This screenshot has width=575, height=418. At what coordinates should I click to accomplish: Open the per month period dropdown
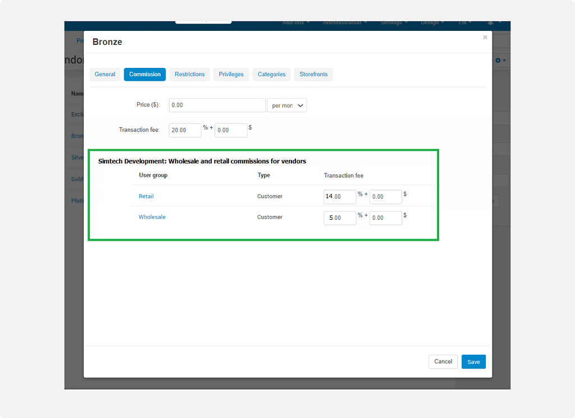tap(287, 105)
